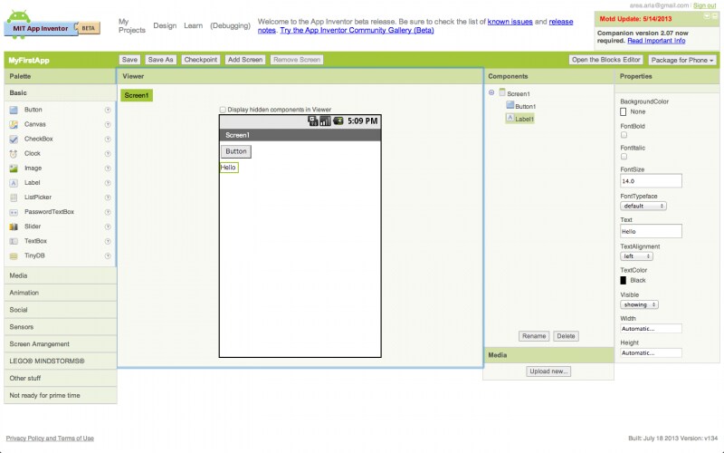724x453 pixels.
Task: Open the FontTypeface dropdown
Action: (643, 206)
